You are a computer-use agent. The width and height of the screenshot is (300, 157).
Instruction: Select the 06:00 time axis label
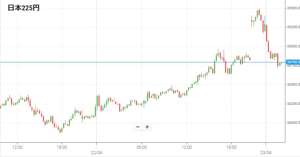(142, 147)
